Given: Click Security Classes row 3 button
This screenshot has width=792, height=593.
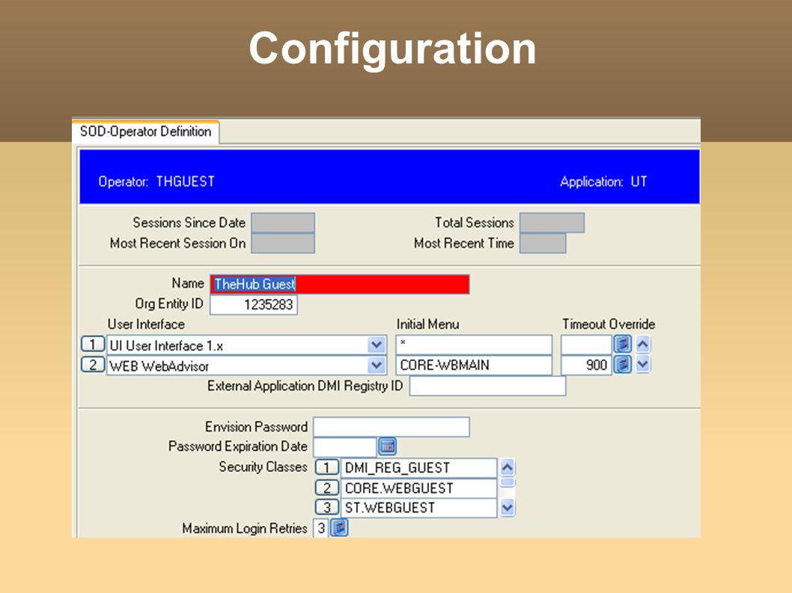Looking at the screenshot, I should pos(327,507).
